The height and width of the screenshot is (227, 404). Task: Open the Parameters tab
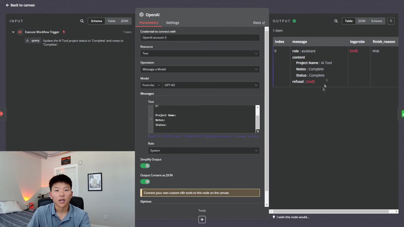tap(149, 23)
